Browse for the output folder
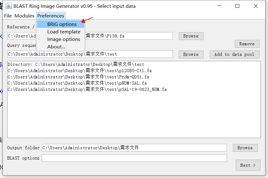The image size is (268, 178). 245,148
